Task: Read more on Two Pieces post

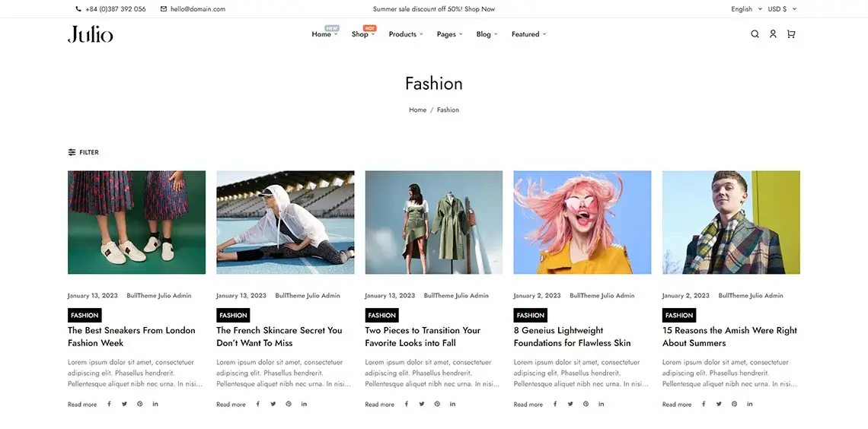Action: [380, 405]
